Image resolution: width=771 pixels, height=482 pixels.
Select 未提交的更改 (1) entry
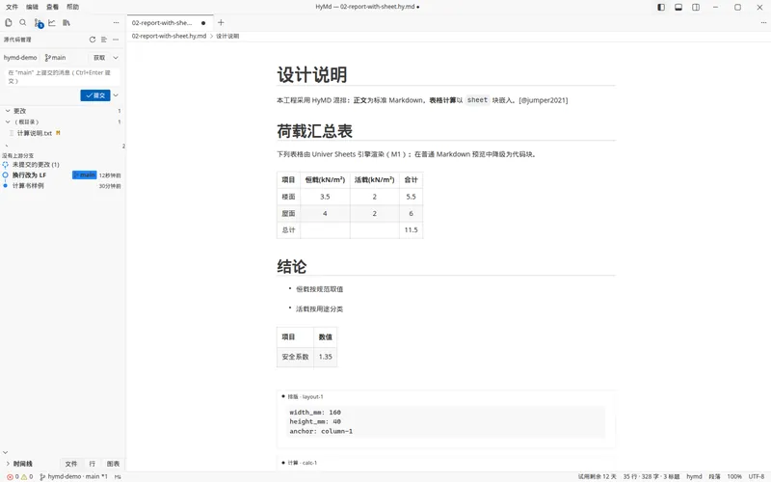[x=36, y=164]
